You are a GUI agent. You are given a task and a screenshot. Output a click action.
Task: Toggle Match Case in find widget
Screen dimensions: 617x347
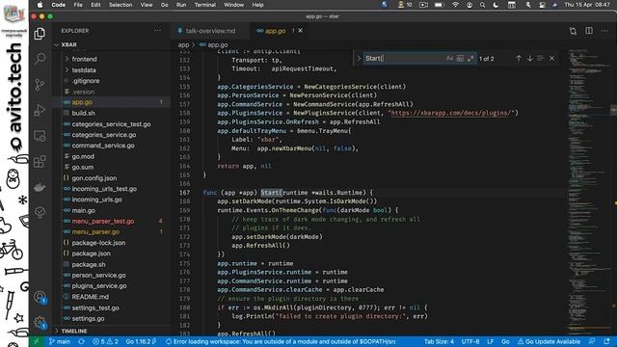(x=449, y=58)
